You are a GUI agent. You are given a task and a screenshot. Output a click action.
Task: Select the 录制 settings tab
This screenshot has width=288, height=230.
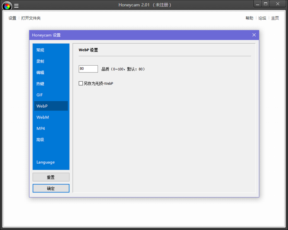(51, 61)
